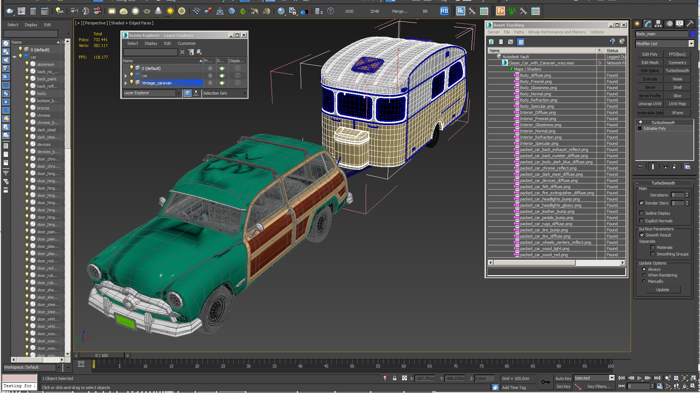Check Separate by Smoothing Groups checkbox
The height and width of the screenshot is (393, 700).
tap(653, 254)
